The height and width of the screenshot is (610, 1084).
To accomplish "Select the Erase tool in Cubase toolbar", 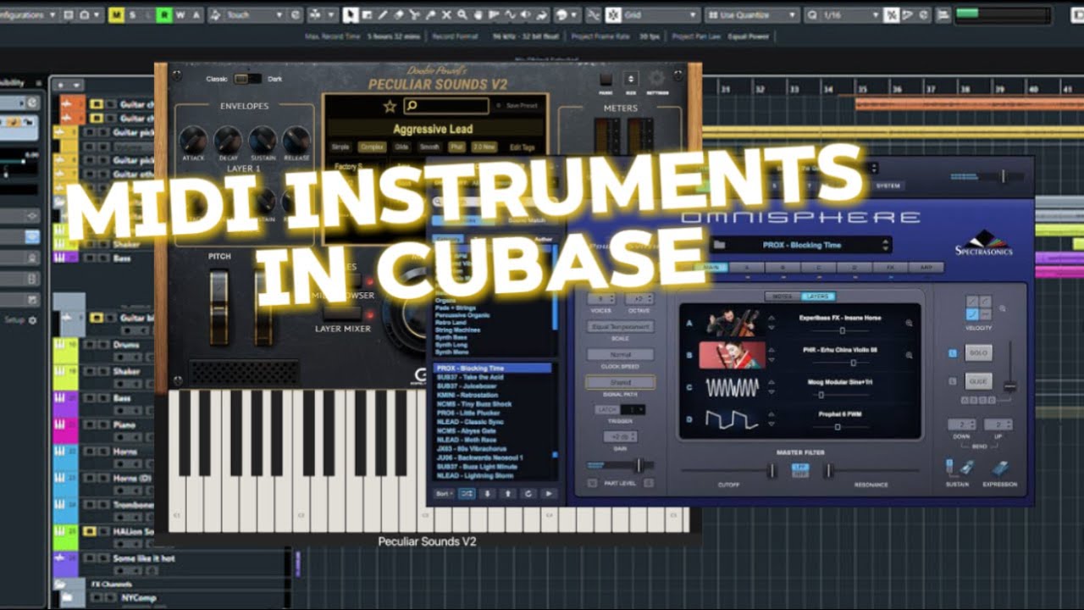I will 399,14.
